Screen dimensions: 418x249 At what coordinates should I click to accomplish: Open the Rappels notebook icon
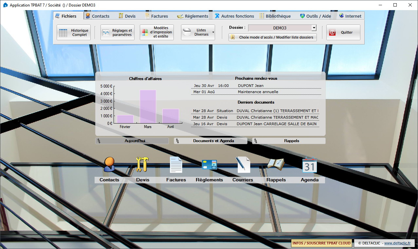click(276, 164)
